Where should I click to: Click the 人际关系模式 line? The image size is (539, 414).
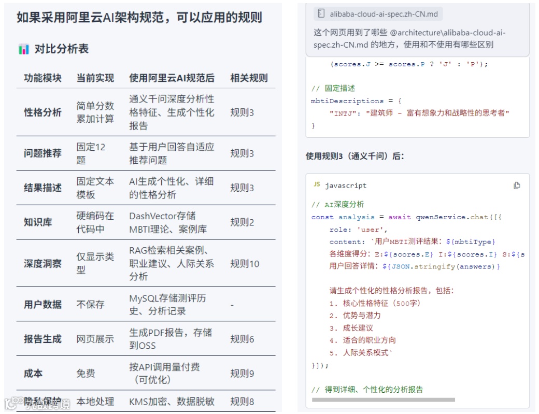point(361,352)
